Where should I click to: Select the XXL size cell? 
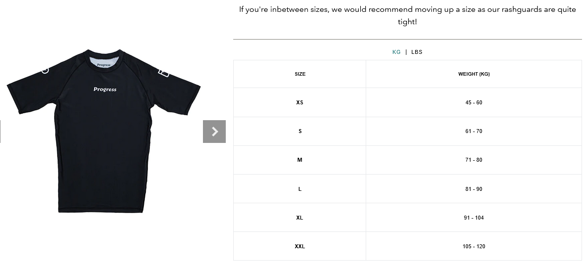(300, 246)
